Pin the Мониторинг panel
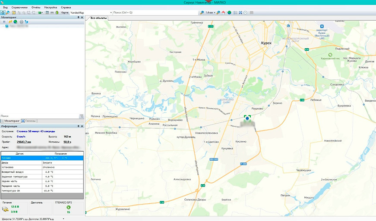 point(79,17)
